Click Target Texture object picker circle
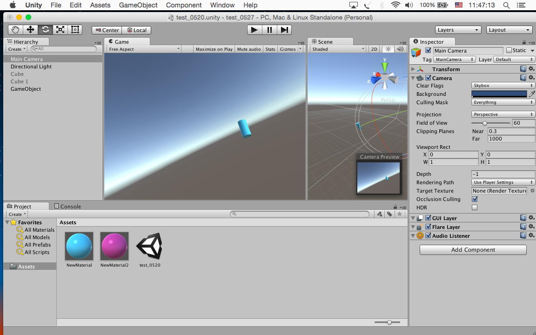Image resolution: width=536 pixels, height=335 pixels. pos(532,191)
